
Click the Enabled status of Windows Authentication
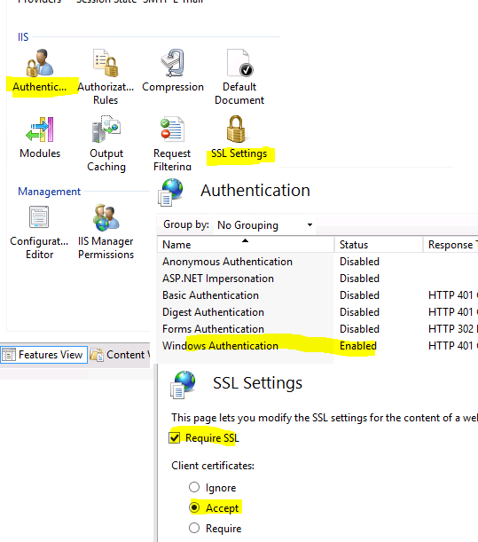click(358, 346)
